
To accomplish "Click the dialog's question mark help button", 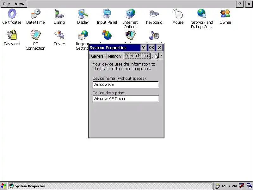I will [x=144, y=48].
